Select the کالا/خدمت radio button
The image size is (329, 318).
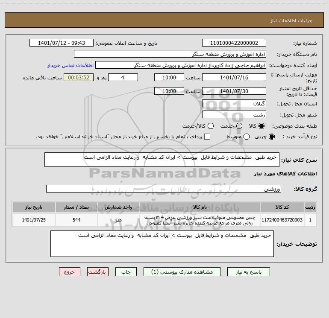(x=211, y=126)
